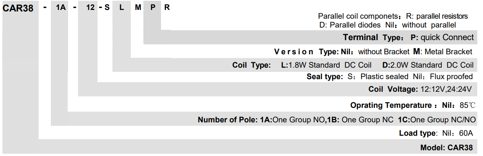Click the P terminal code letter
Screen dimensions: 483x156
coord(153,8)
